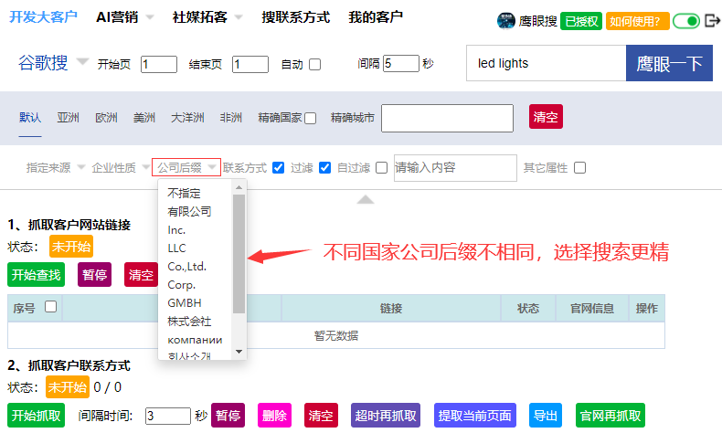722x433 pixels.
Task: Click the scroll-up arrow in suffix list
Action: (x=239, y=186)
